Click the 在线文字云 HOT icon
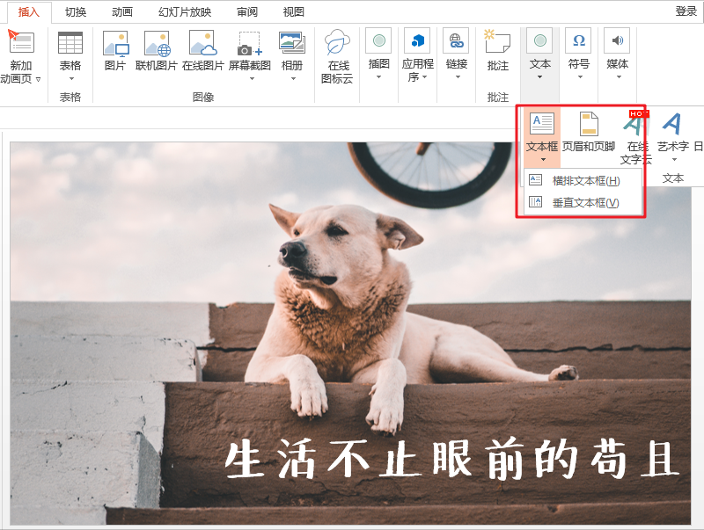This screenshot has height=530, width=704. click(x=635, y=123)
